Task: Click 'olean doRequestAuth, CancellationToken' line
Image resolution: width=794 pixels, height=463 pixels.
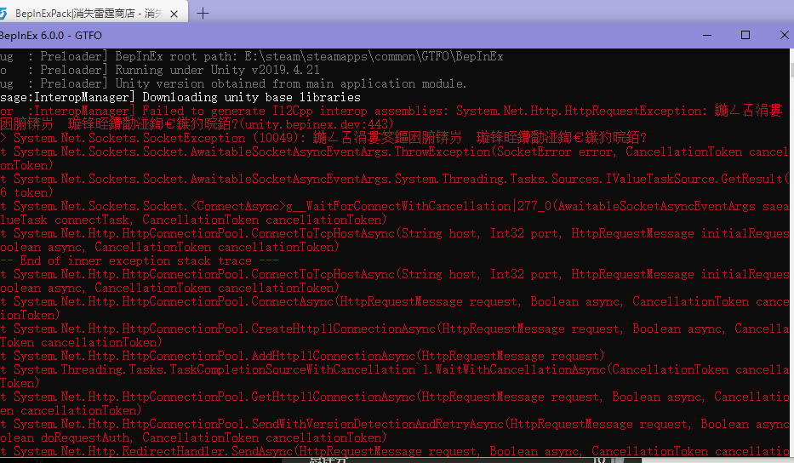Action: (x=193, y=437)
